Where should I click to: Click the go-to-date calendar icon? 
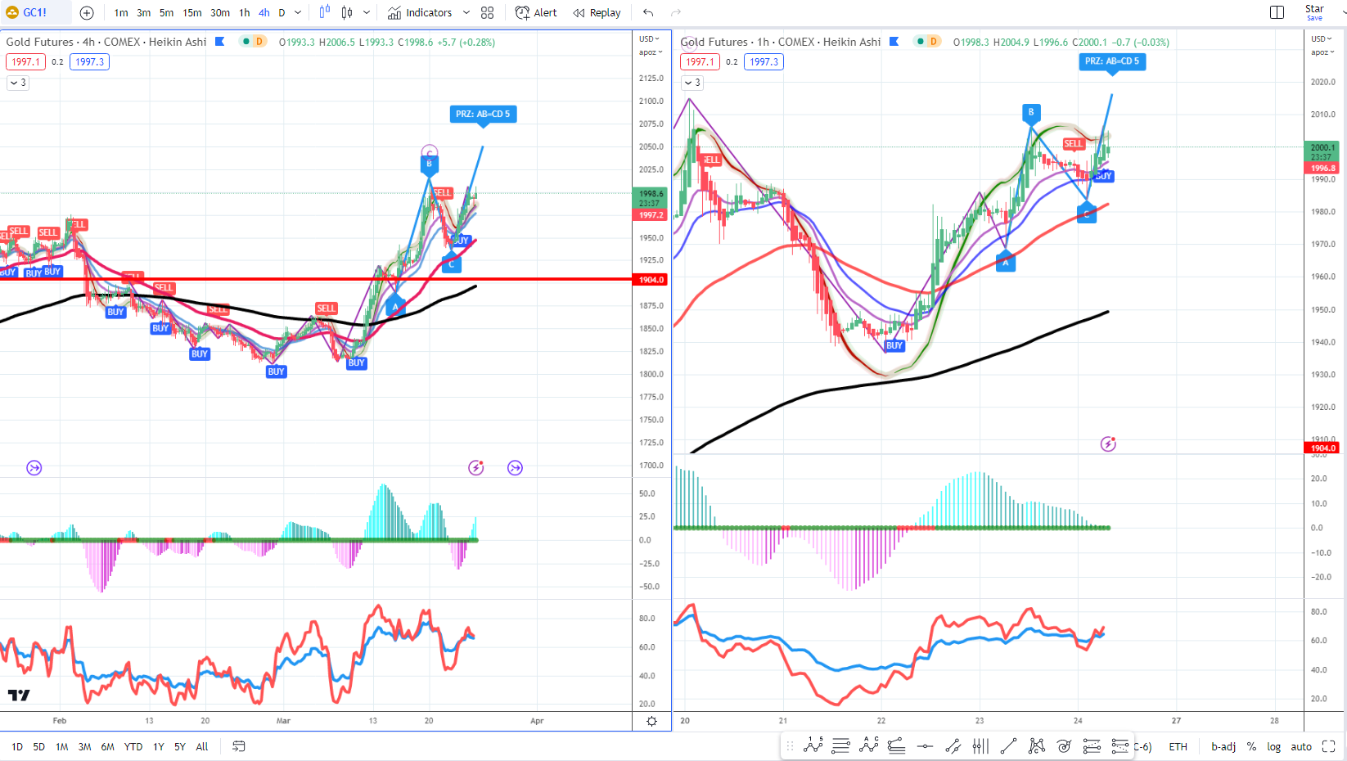pyautogui.click(x=239, y=746)
